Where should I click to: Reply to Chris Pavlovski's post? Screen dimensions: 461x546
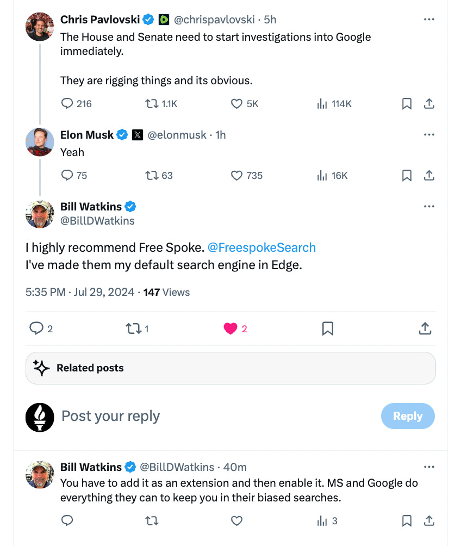point(67,103)
